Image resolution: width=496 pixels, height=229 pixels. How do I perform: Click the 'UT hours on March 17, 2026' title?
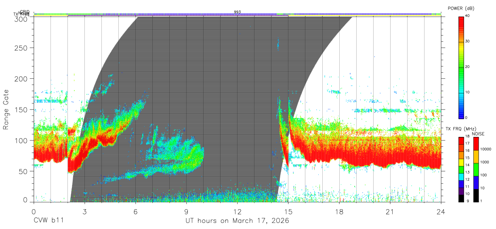click(237, 221)
